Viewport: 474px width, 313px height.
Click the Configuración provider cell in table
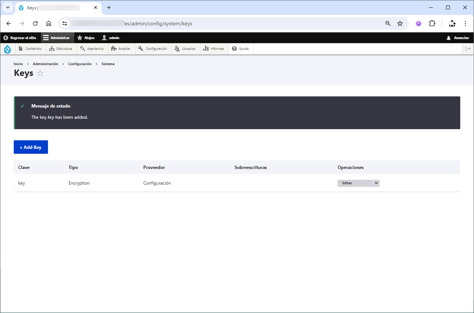tap(157, 183)
